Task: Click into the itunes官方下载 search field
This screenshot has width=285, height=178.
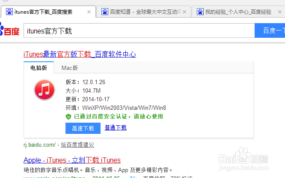Action: [x=139, y=30]
